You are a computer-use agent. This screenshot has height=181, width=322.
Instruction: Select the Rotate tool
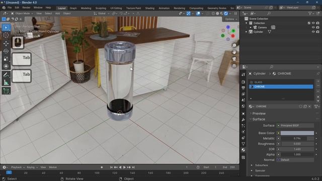[6, 51]
